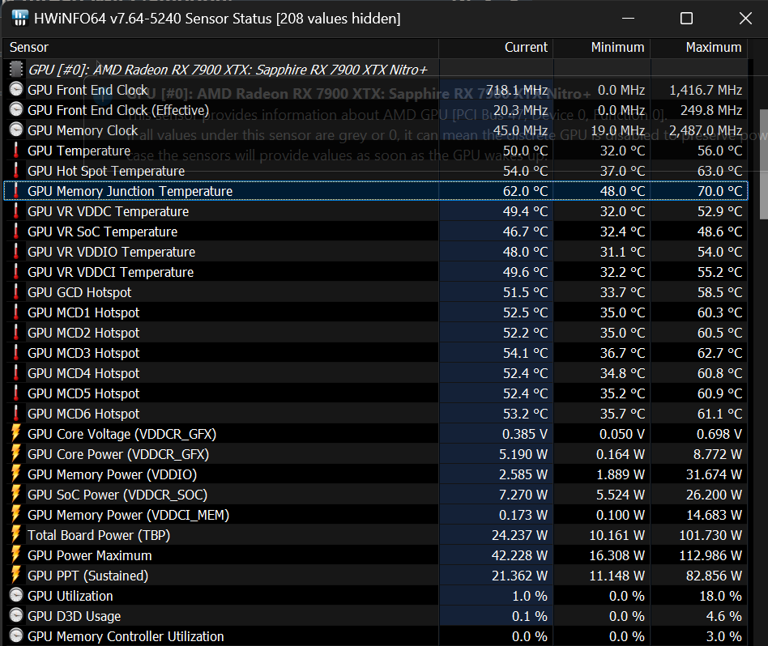
Task: Select thermometer icon for GPU VR SoC Temperature
Action: tap(16, 232)
